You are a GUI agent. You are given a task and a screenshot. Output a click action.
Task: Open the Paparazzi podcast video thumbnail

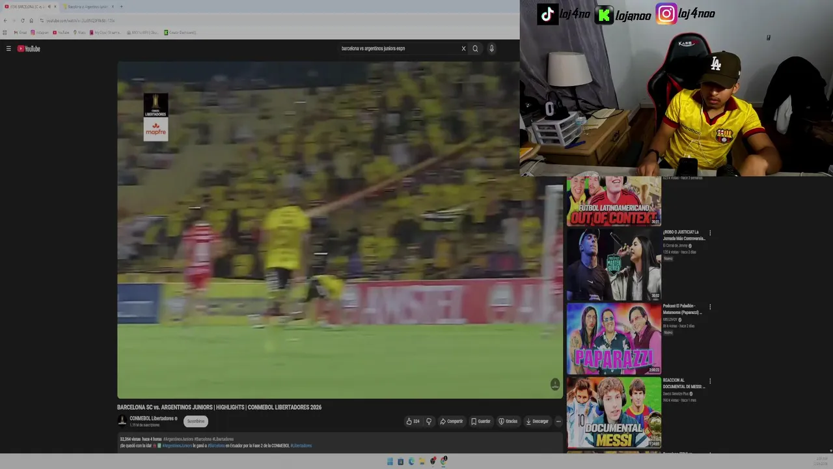pos(614,338)
